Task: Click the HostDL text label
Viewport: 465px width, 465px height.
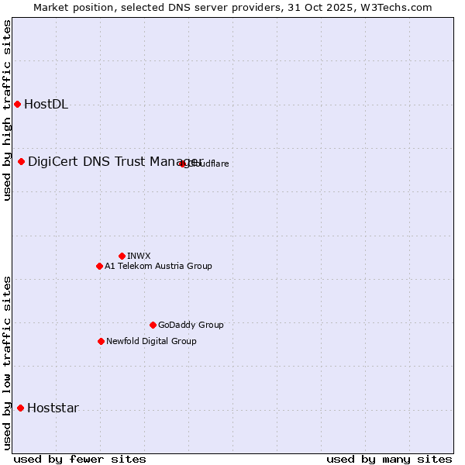Action: (x=46, y=105)
